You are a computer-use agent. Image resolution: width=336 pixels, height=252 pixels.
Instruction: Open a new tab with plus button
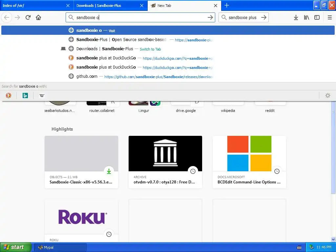[x=226, y=5]
